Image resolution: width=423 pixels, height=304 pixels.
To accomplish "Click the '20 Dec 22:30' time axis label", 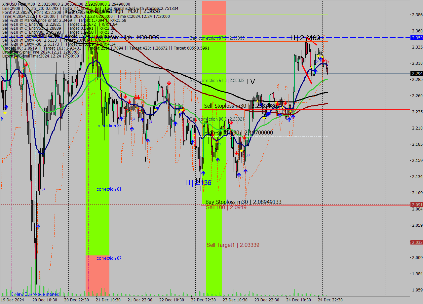I will pyautogui.click(x=77, y=300).
